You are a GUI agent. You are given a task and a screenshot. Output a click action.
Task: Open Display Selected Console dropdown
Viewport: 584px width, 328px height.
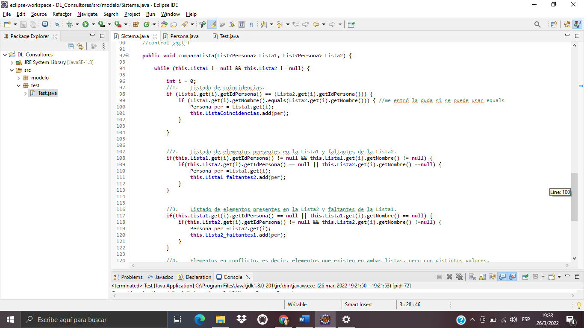pyautogui.click(x=543, y=277)
